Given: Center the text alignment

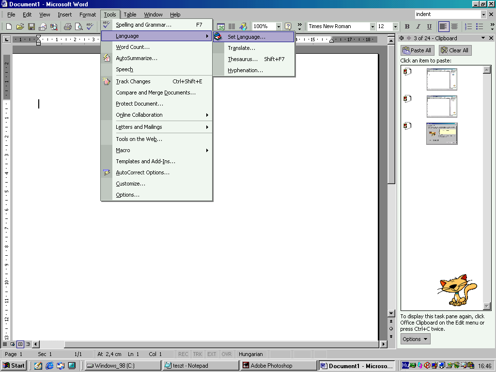Looking at the screenshot, I should pyautogui.click(x=454, y=27).
